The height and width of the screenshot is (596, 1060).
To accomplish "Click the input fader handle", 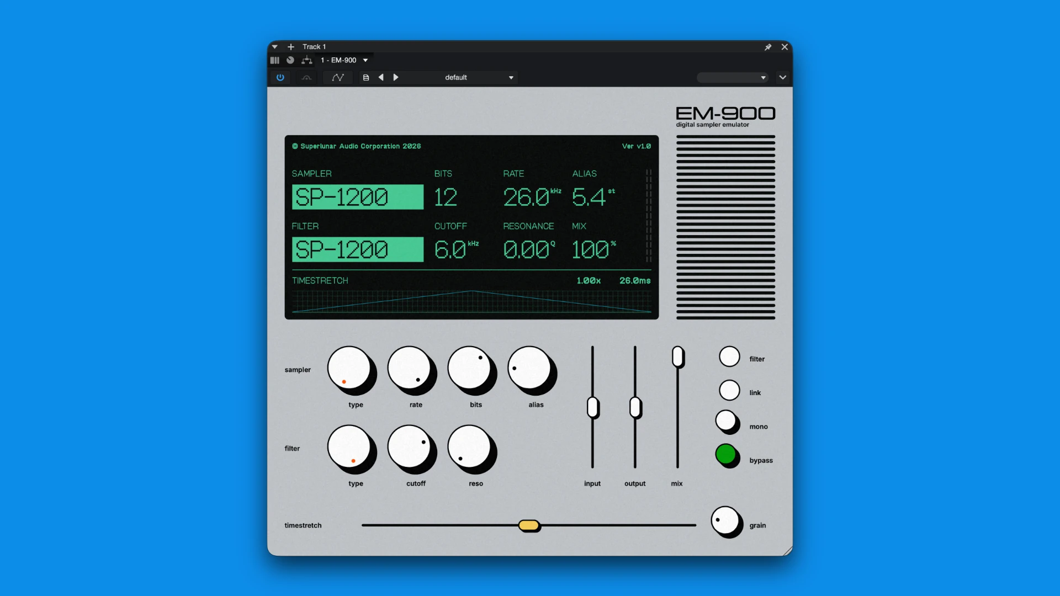I will [x=592, y=407].
